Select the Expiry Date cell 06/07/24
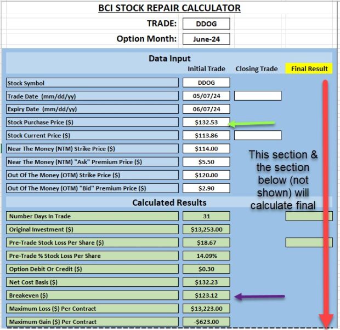The image size is (340, 330). click(206, 109)
